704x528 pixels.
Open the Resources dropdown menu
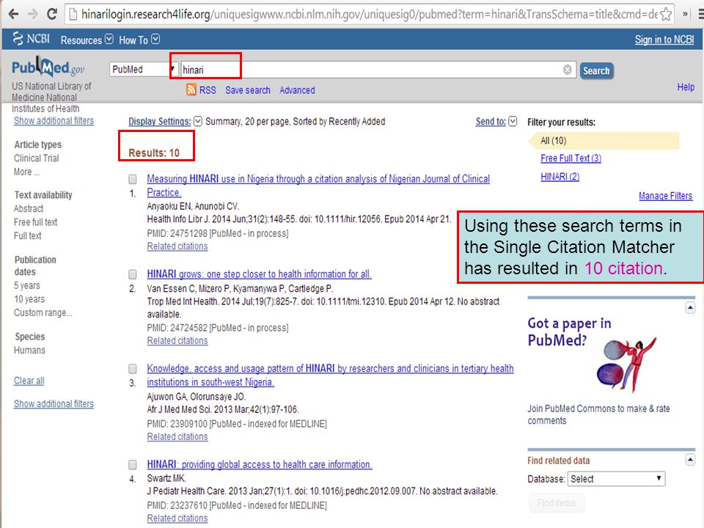[87, 40]
